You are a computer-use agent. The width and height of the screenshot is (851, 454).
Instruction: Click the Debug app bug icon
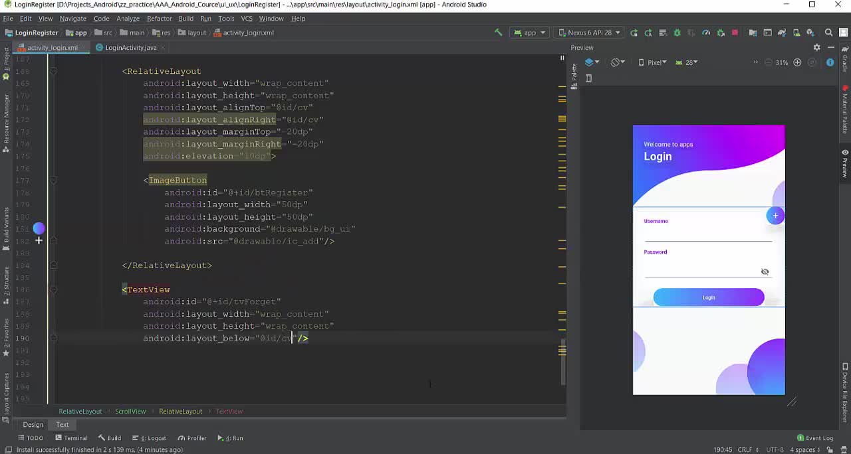(677, 33)
